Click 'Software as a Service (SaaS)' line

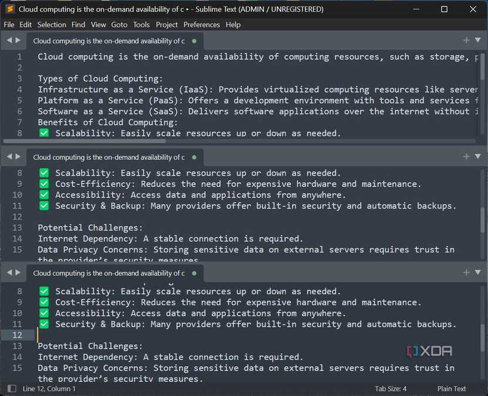point(257,111)
